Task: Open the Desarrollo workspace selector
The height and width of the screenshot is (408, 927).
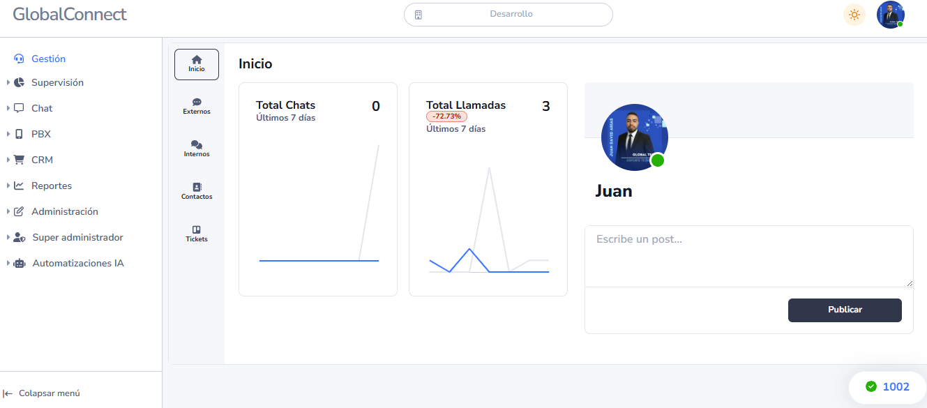Action: pos(508,15)
